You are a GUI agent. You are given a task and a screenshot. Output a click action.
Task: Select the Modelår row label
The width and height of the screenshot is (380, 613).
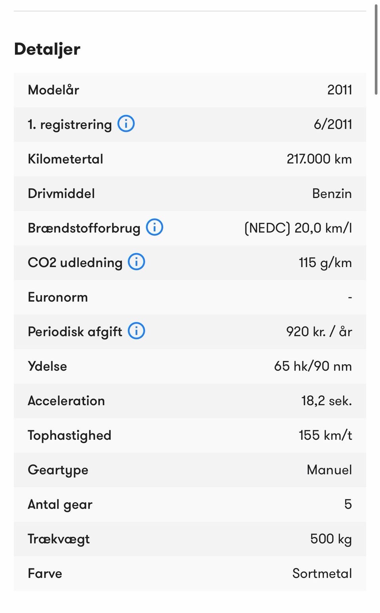[x=53, y=90]
